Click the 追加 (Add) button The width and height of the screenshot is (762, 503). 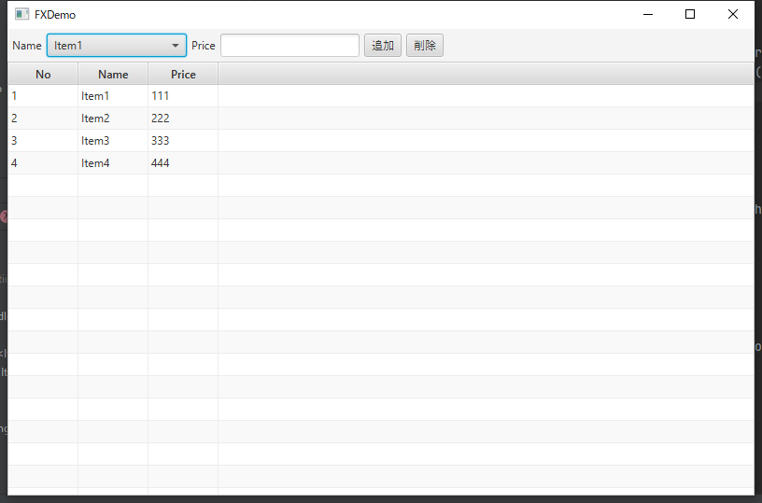tap(383, 45)
